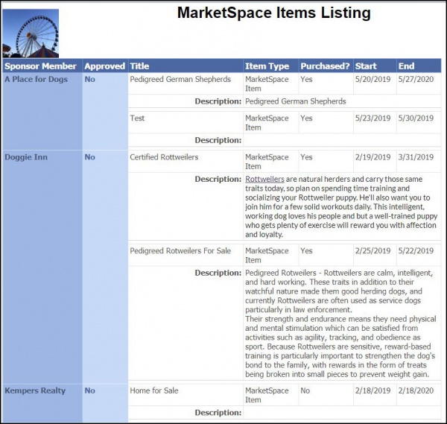The height and width of the screenshot is (424, 447).
Task: Open the Doggie Inn sponsor entry
Action: click(x=26, y=157)
